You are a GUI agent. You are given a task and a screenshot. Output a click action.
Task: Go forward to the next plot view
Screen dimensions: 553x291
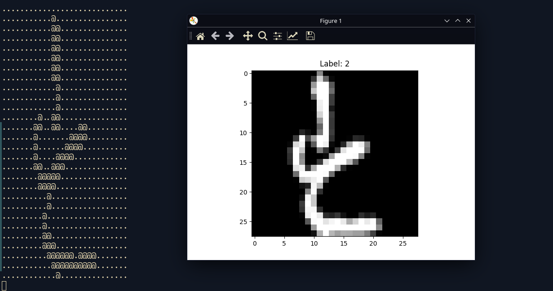(230, 36)
